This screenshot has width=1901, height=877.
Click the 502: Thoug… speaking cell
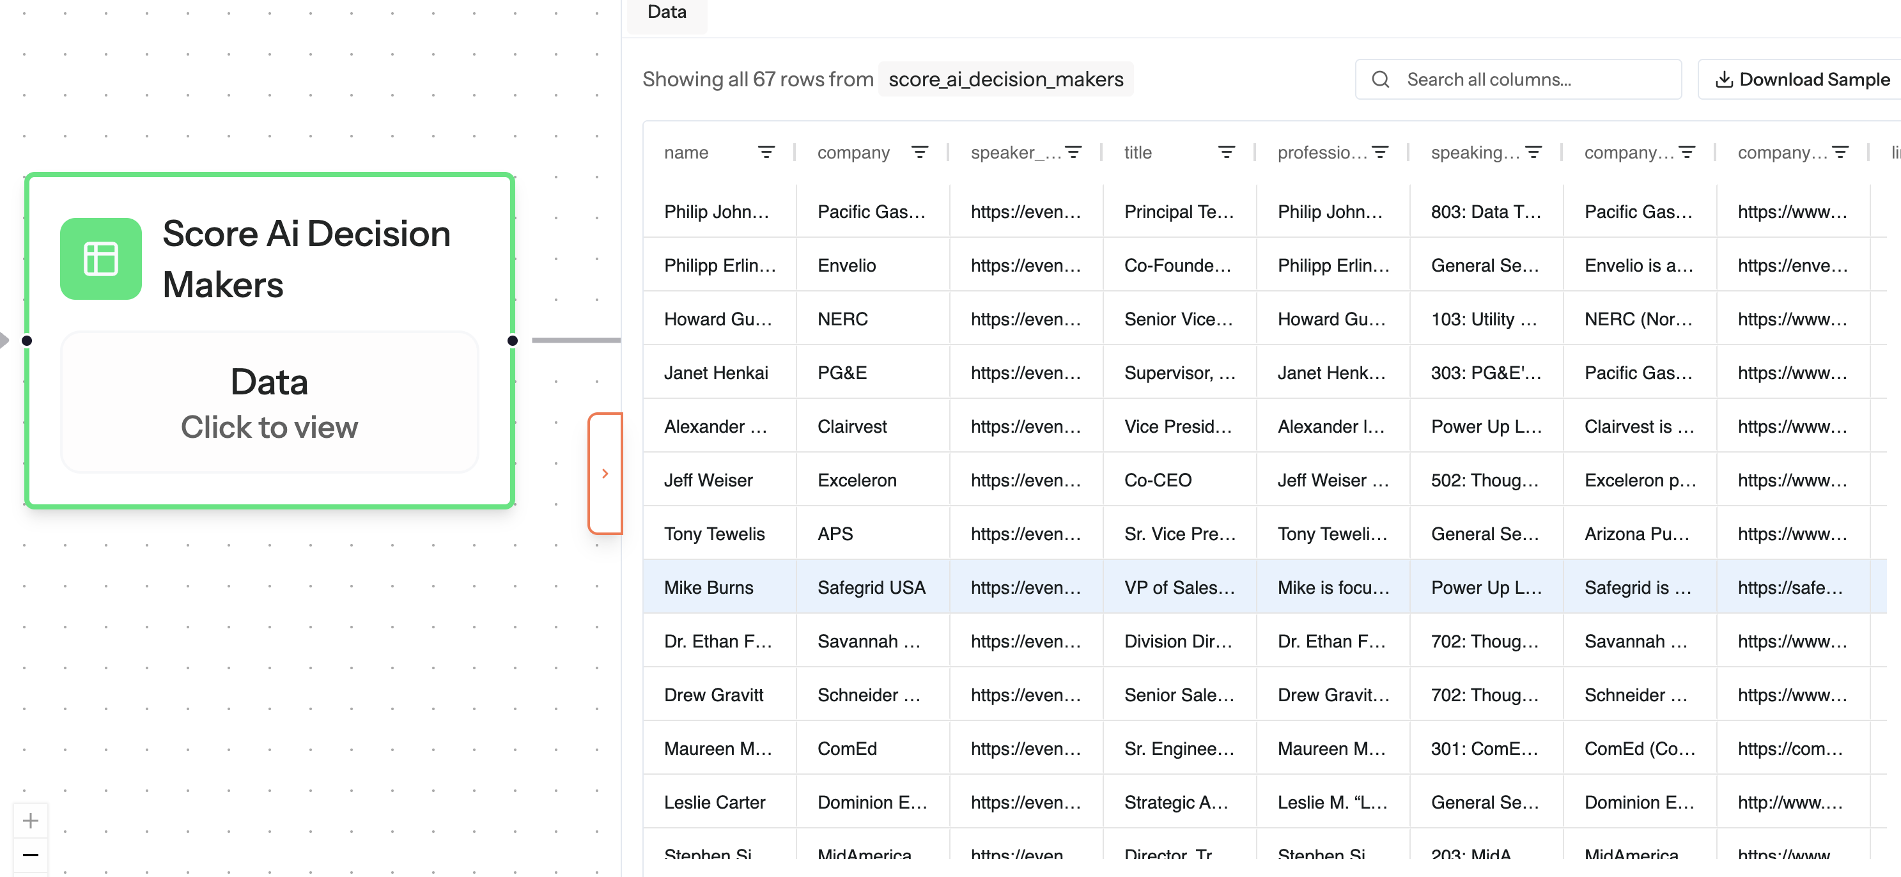(x=1487, y=480)
